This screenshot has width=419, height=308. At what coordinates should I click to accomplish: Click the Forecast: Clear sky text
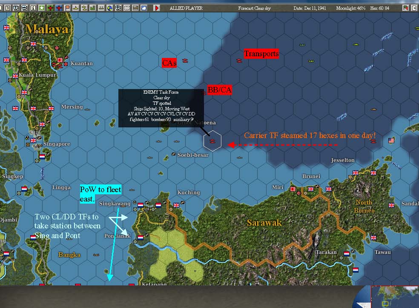(254, 8)
